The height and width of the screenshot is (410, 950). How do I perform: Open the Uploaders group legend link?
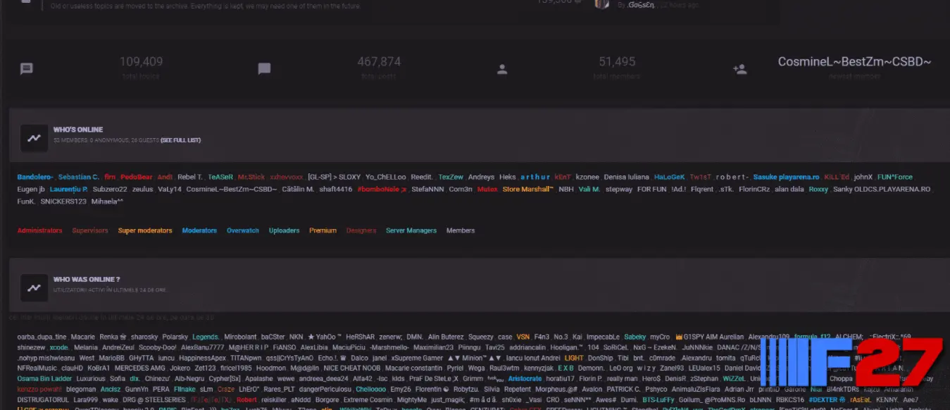[x=284, y=230]
